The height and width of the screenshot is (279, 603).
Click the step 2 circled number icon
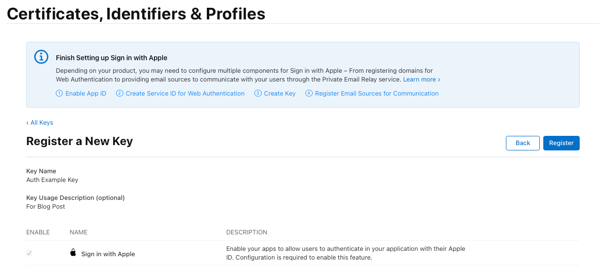(119, 94)
